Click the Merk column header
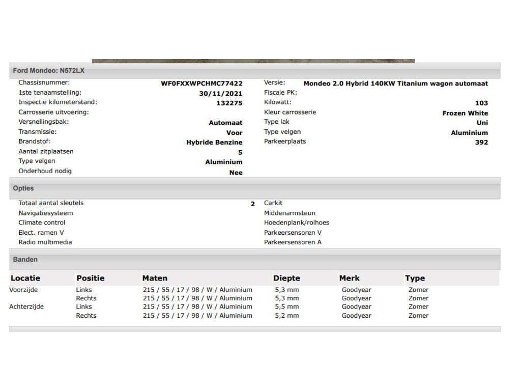Screen dimensions: 521x391 tap(349, 278)
